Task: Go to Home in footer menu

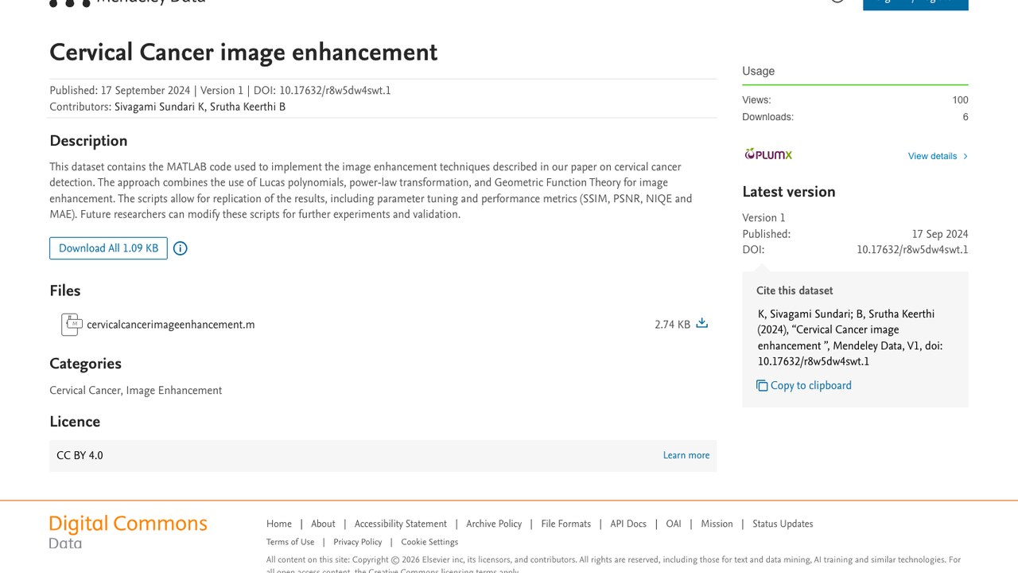Action: [279, 524]
